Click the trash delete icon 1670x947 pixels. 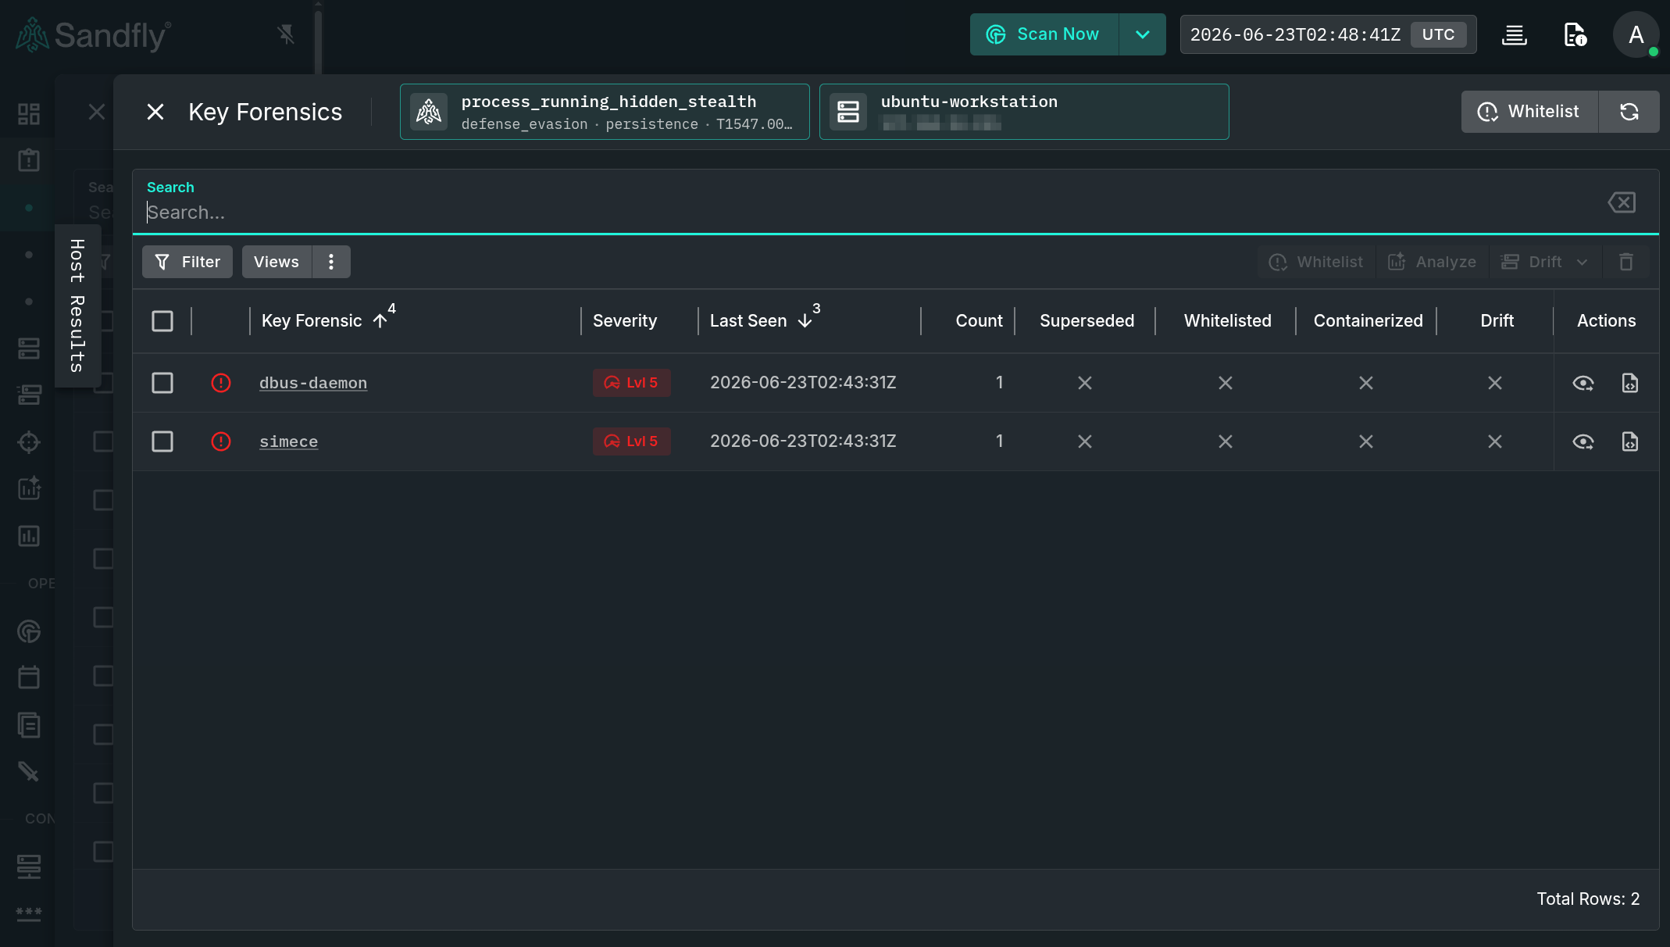click(x=1626, y=262)
